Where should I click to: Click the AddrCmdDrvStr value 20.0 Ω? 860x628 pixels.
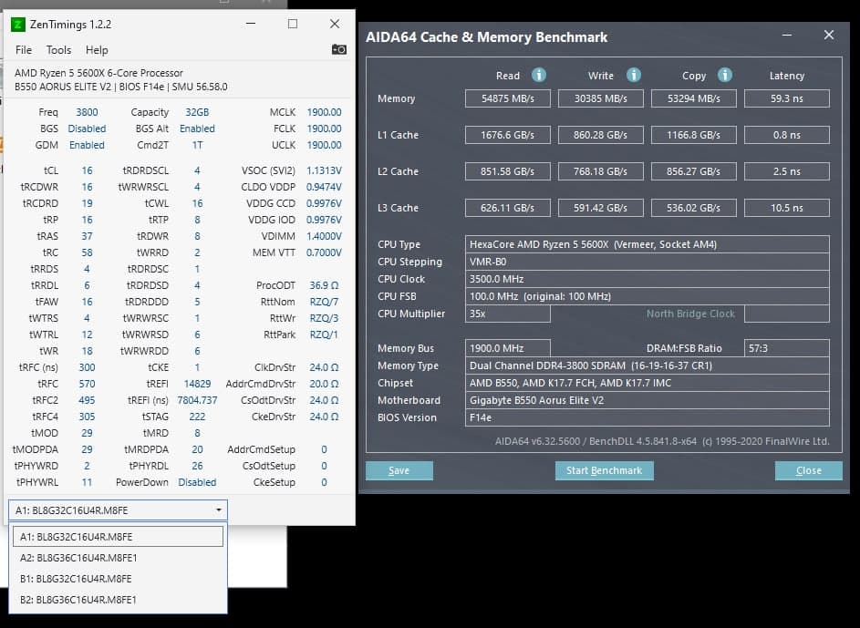point(324,384)
